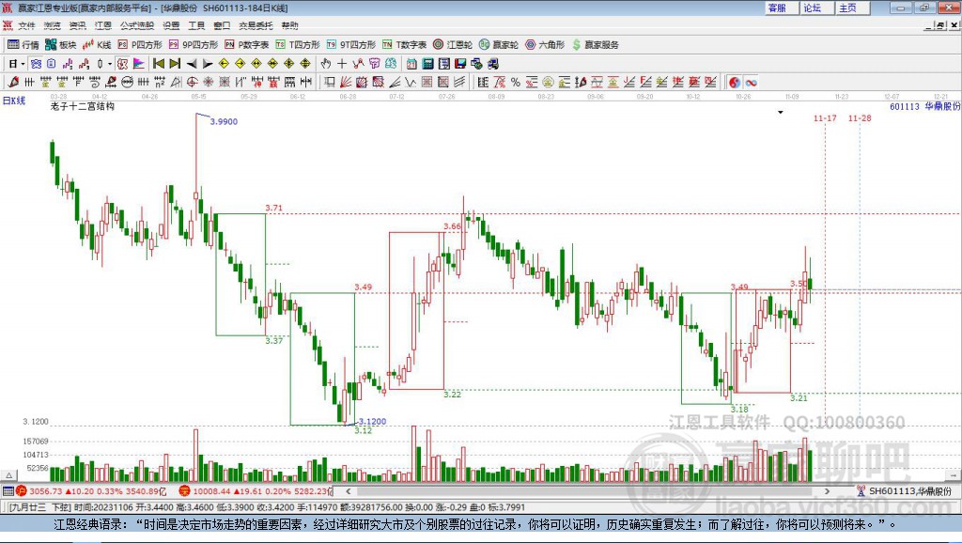The image size is (962, 543).
Task: Open the 行情 market quotes view
Action: click(23, 45)
